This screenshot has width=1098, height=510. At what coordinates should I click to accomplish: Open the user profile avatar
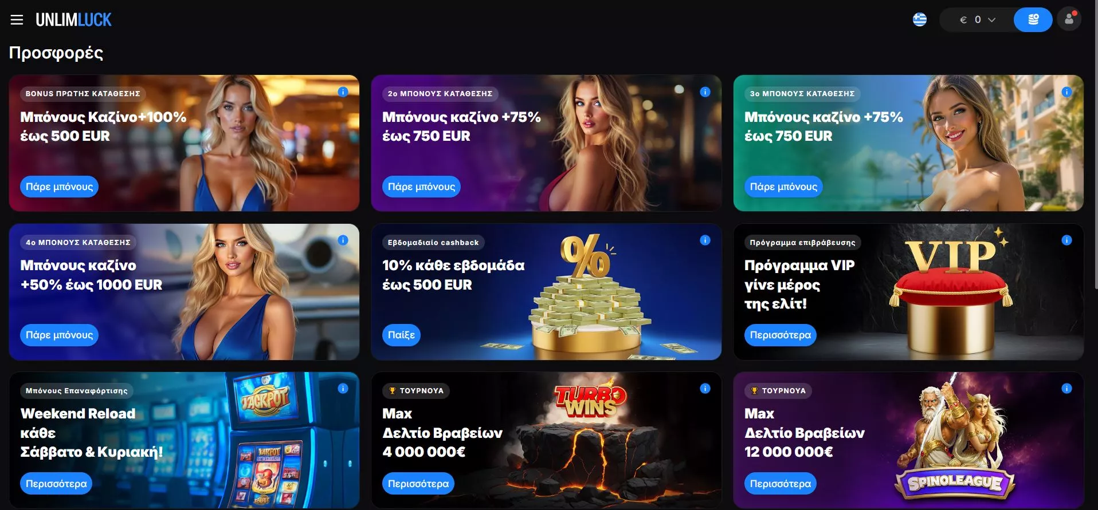(1069, 19)
